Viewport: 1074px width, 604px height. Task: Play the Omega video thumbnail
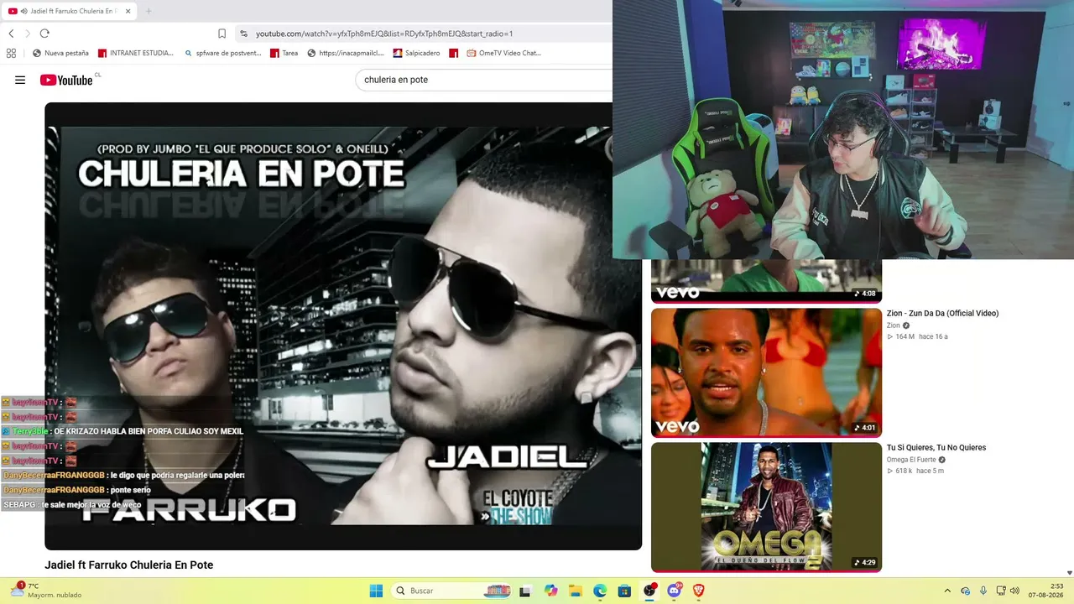[766, 507]
